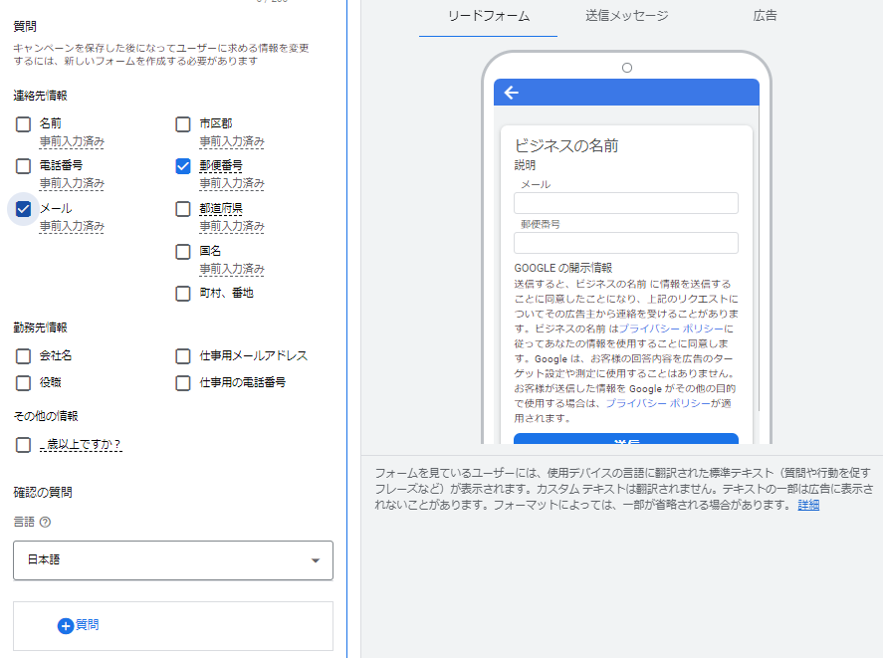This screenshot has width=883, height=658.
Task: Click 事前入力済み under メール
Action: point(72,227)
